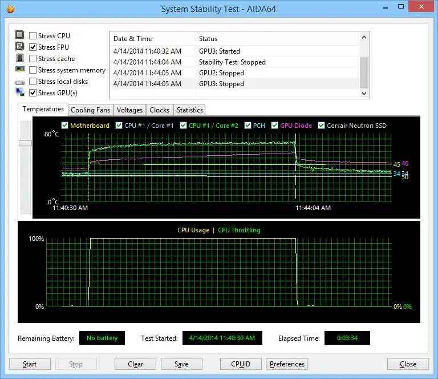Enable the Stress cache checkbox
This screenshot has width=438, height=379.
[33, 59]
